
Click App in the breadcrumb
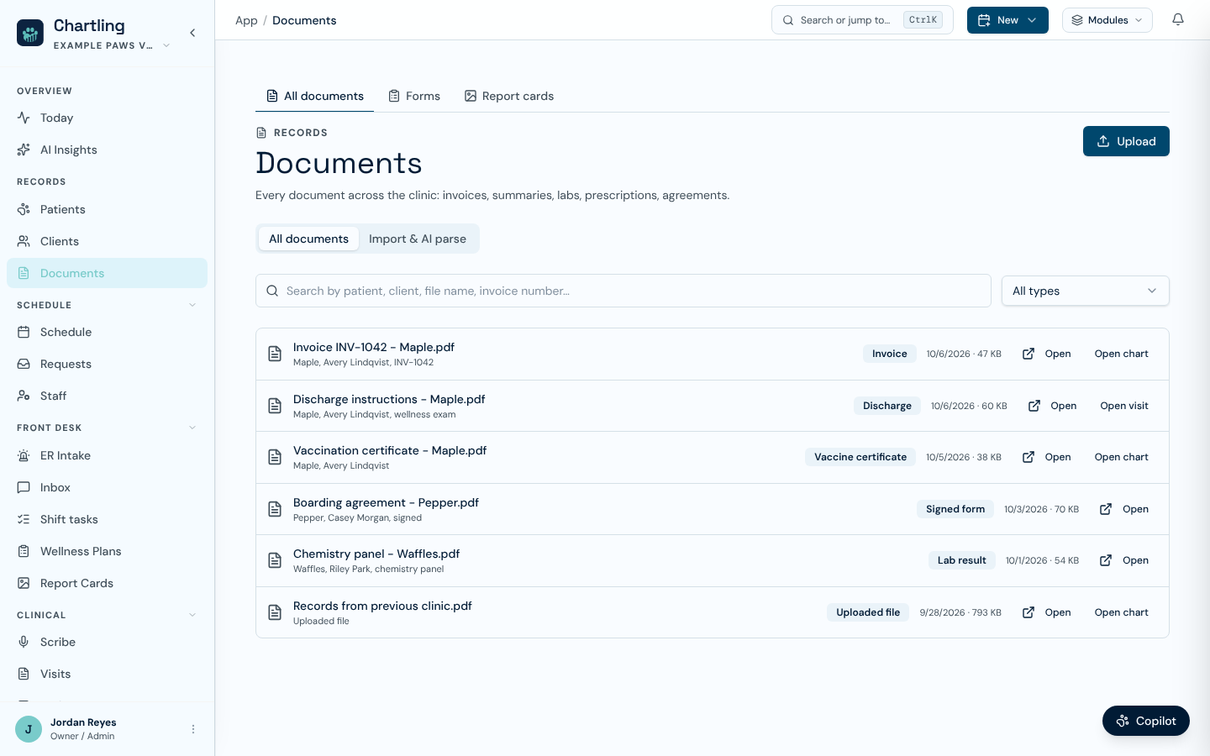246,20
